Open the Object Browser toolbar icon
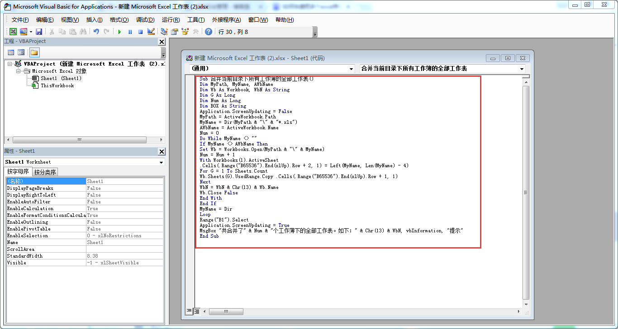The width and height of the screenshot is (618, 329). [x=185, y=32]
